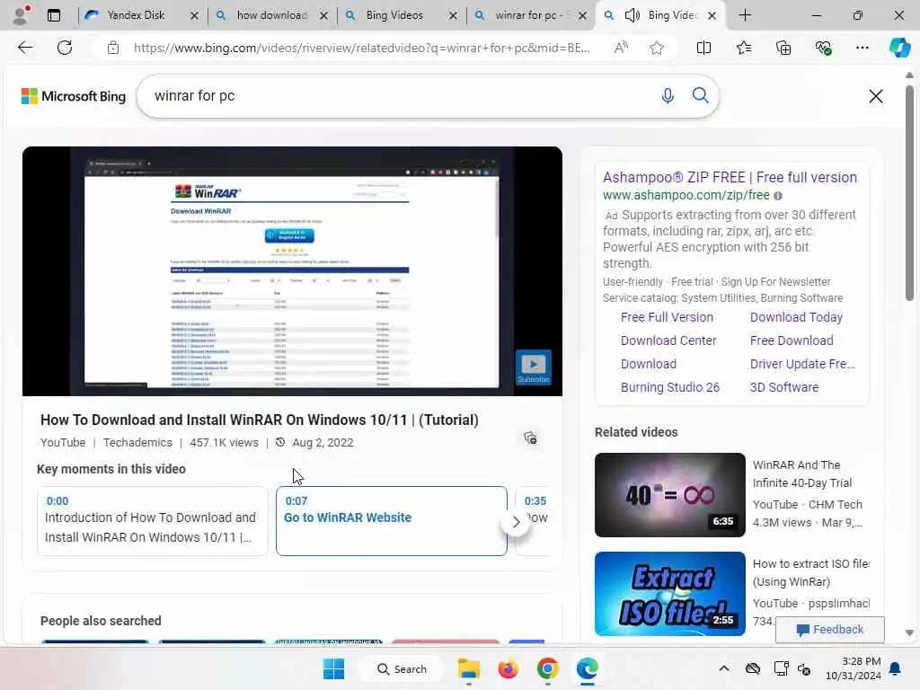Open the Favorites list icon
This screenshot has height=690, width=920.
click(x=743, y=48)
